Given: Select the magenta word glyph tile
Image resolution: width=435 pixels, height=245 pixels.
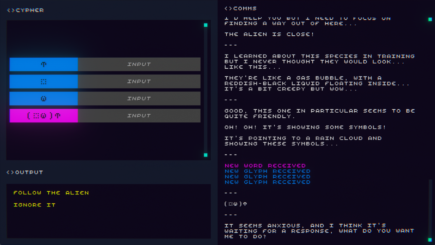Looking at the screenshot, I should (44, 116).
